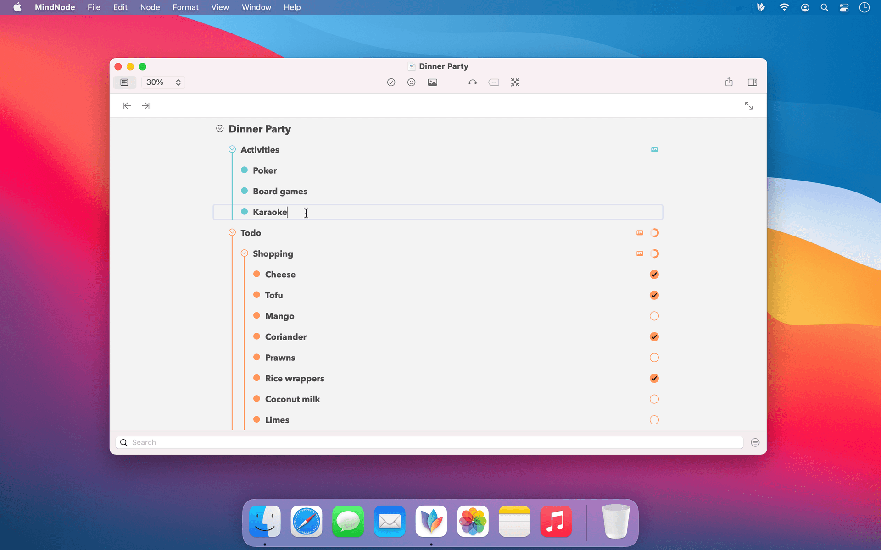Check off the Prawns task
Viewport: 881px width, 550px height.
coord(654,357)
